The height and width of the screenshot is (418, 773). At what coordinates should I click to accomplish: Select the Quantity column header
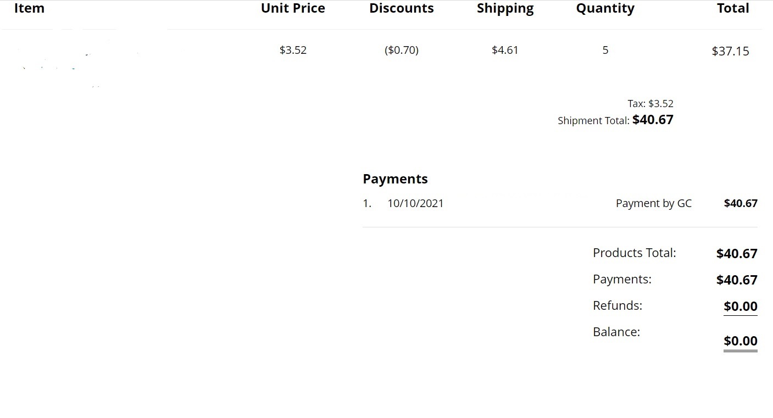pos(605,8)
